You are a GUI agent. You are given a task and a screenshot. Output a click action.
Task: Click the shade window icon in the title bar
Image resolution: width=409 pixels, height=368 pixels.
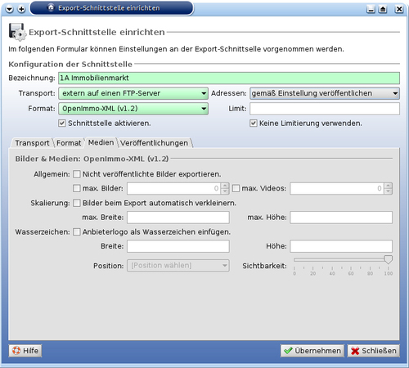(383, 9)
